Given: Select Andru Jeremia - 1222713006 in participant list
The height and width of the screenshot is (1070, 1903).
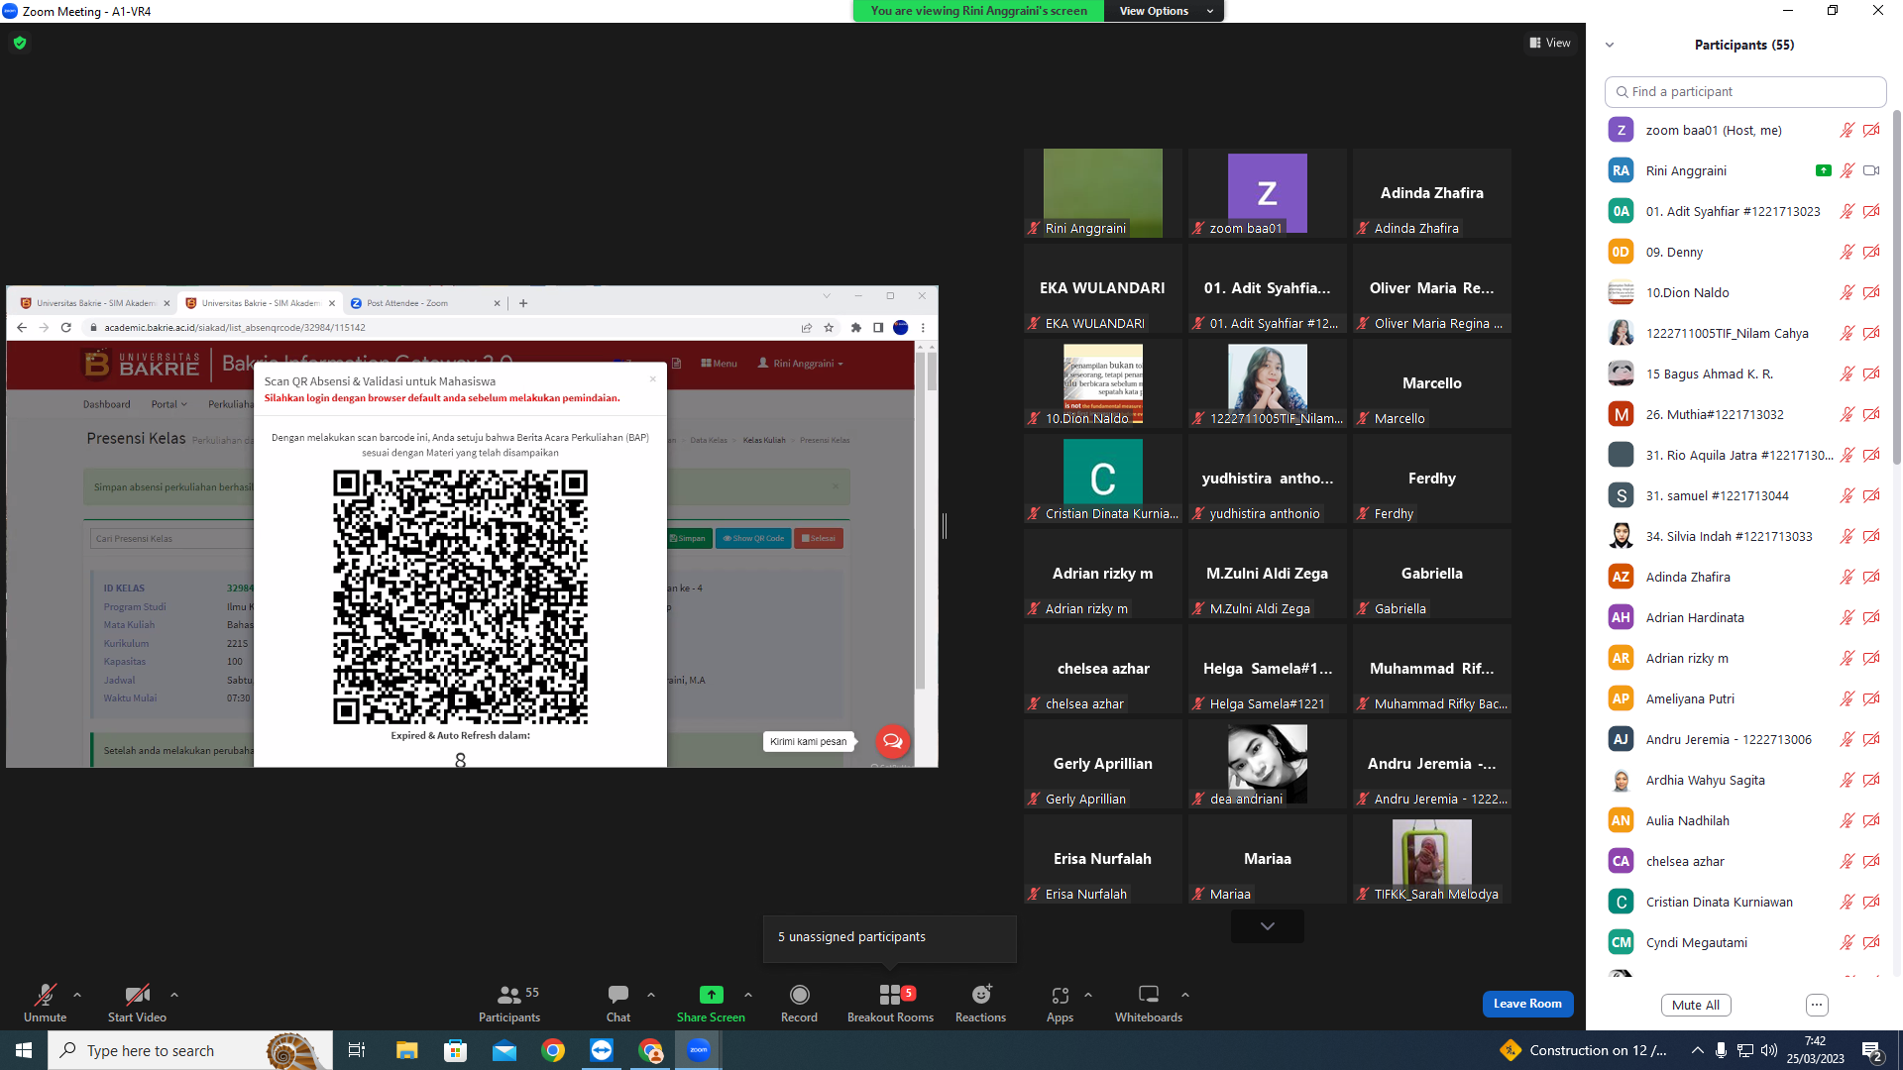Looking at the screenshot, I should point(1743,739).
